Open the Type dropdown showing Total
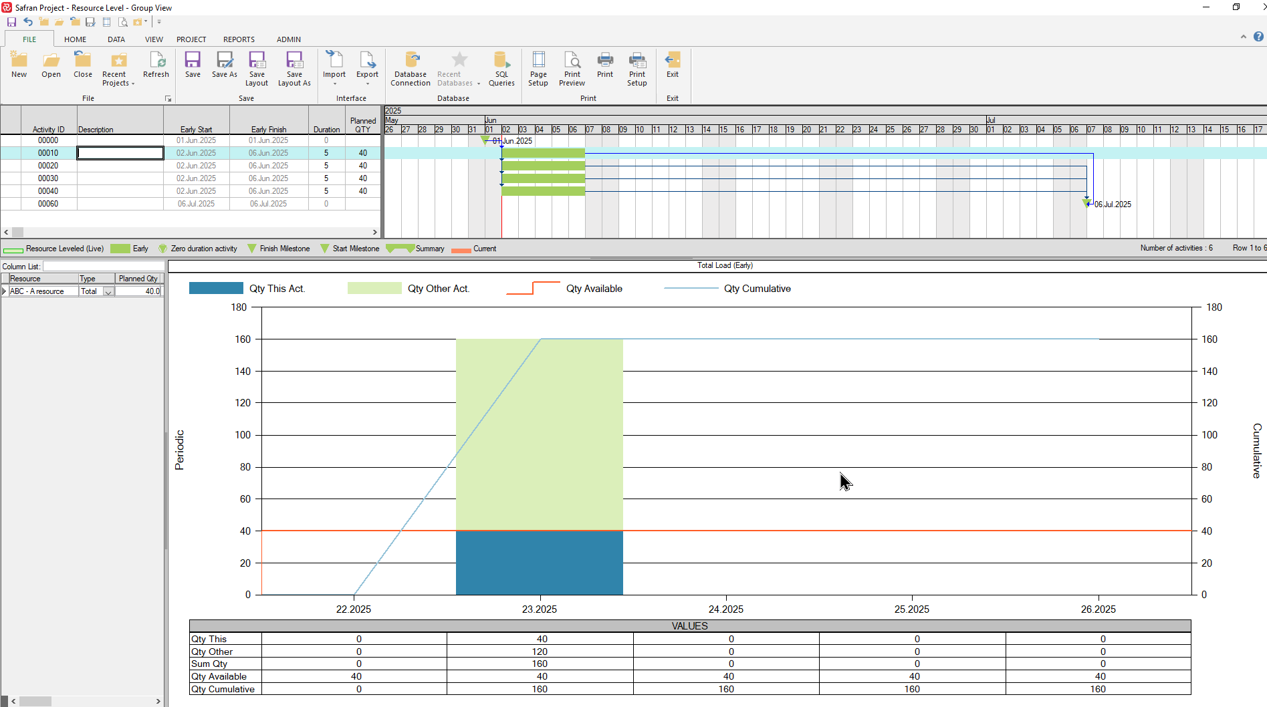Image resolution: width=1267 pixels, height=707 pixels. (108, 291)
